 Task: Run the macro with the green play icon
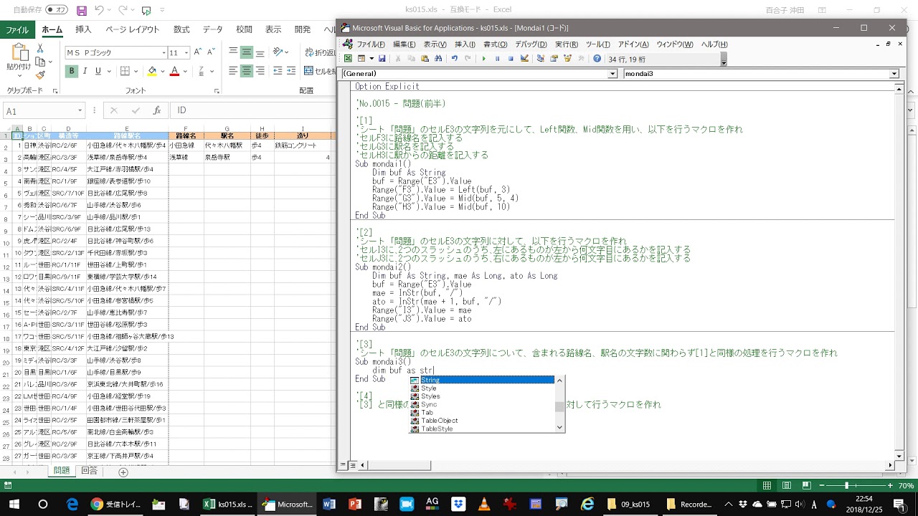pyautogui.click(x=483, y=59)
